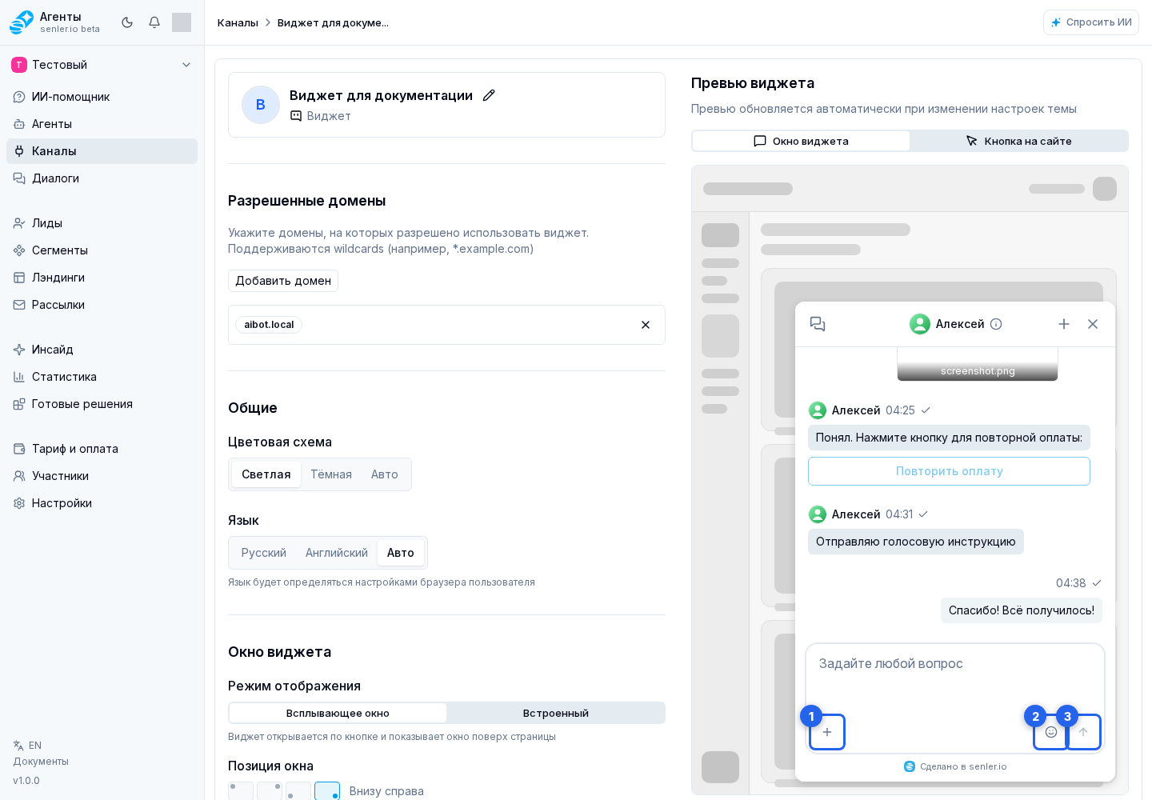Click the Спросить ИИ button
This screenshot has width=1152, height=800.
(x=1091, y=22)
